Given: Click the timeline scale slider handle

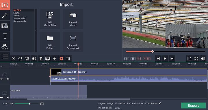Looking at the screenshot, I should click(29, 104).
